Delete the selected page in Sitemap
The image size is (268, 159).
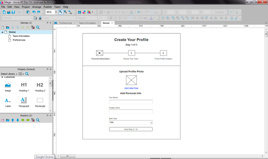pyautogui.click(x=33, y=28)
